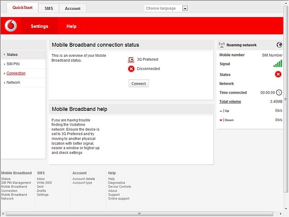
Task: Click the clock icon next to Time connected
Action: [x=279, y=92]
